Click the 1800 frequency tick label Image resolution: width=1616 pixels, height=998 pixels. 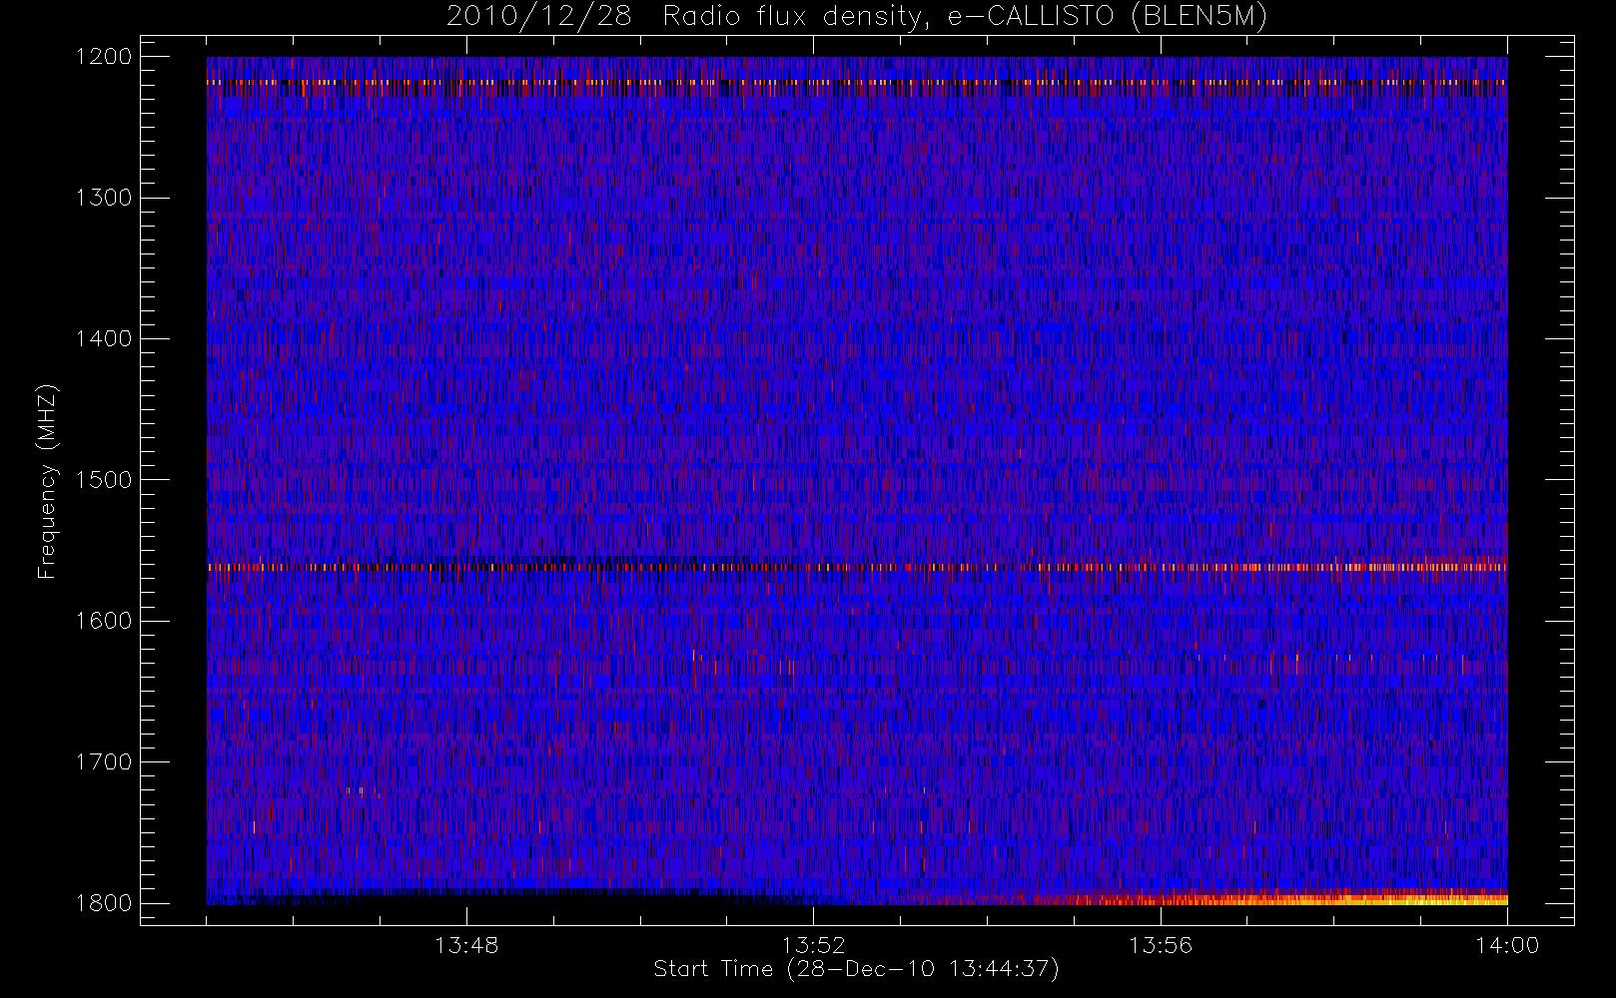(104, 903)
